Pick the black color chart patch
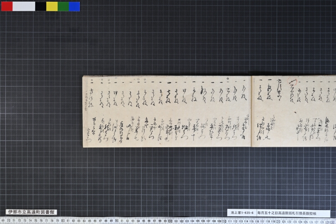 [x=41, y=6]
